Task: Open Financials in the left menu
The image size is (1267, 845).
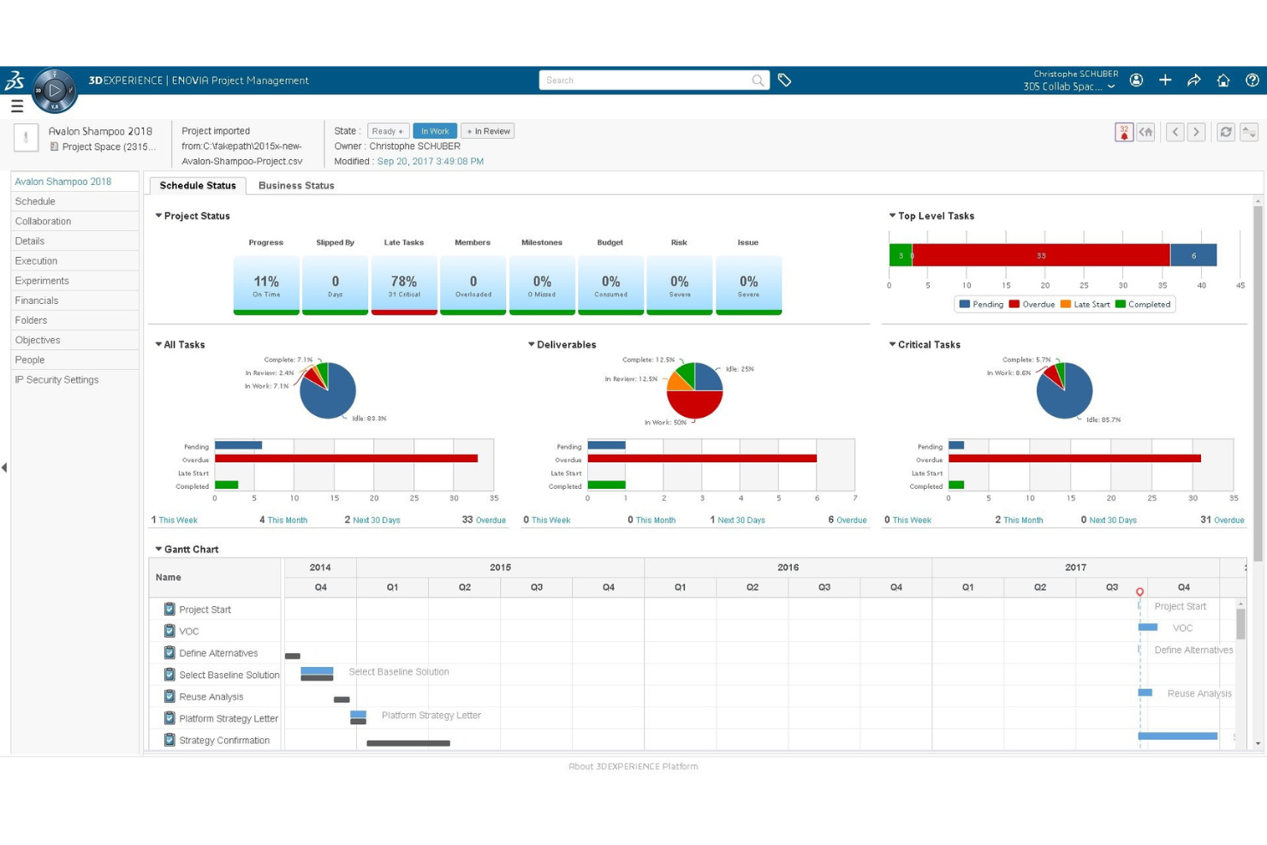Action: coord(74,301)
